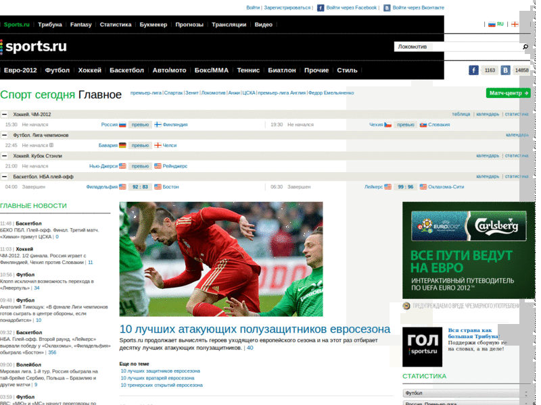Click the ГОЛ sports.ru logo thumbnail
The height and width of the screenshot is (405, 541).
[x=422, y=347]
